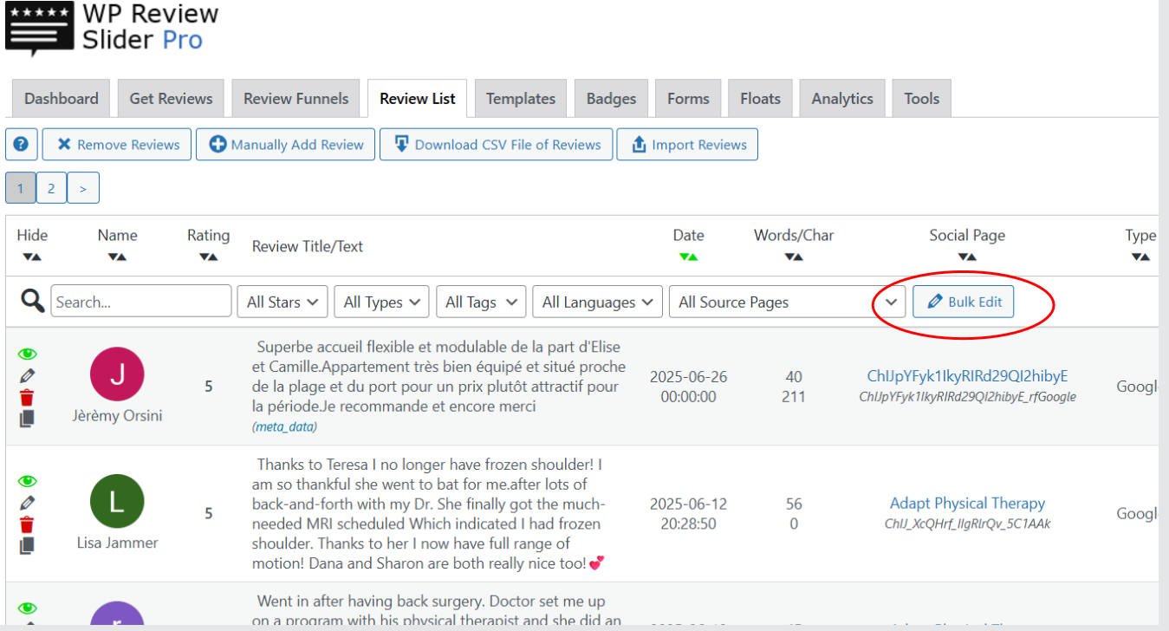Click the Review Title/Text column header

(x=308, y=247)
